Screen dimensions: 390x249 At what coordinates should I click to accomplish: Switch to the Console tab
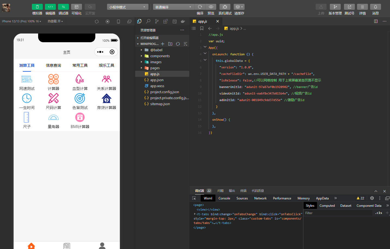pyautogui.click(x=224, y=198)
